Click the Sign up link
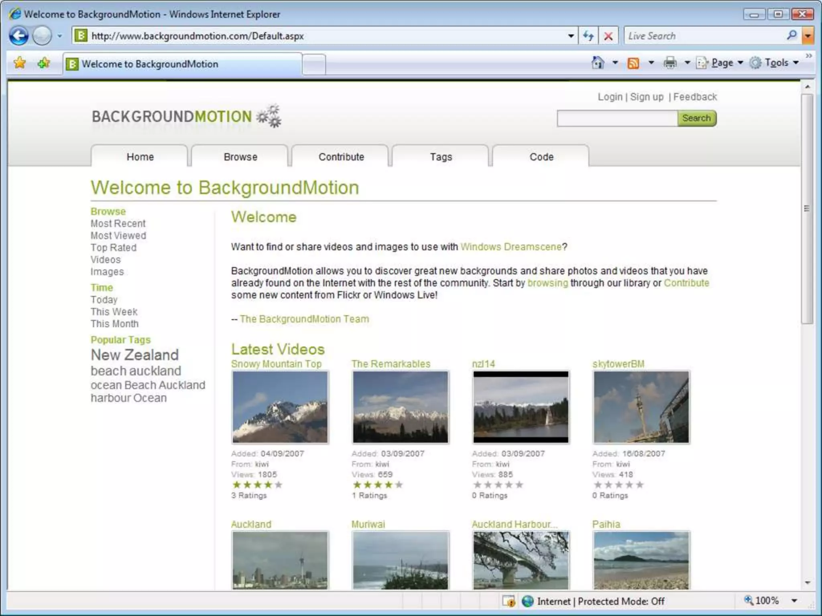The height and width of the screenshot is (616, 822). click(x=647, y=97)
